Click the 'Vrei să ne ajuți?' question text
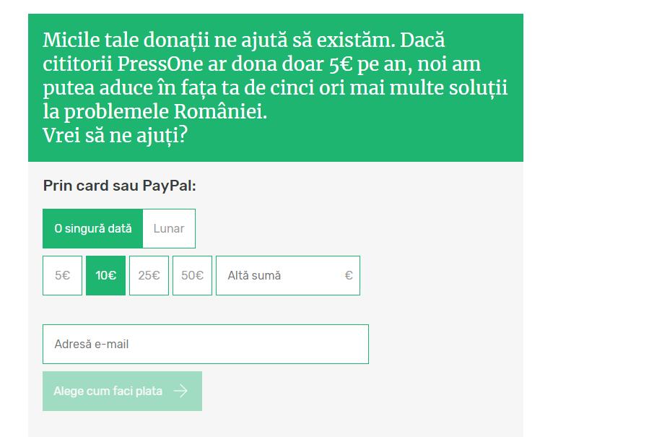Image resolution: width=649 pixels, height=437 pixels. pyautogui.click(x=116, y=135)
